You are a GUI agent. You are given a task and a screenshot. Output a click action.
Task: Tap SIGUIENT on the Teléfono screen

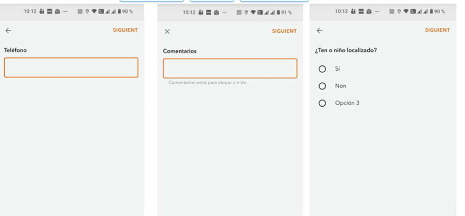click(126, 30)
